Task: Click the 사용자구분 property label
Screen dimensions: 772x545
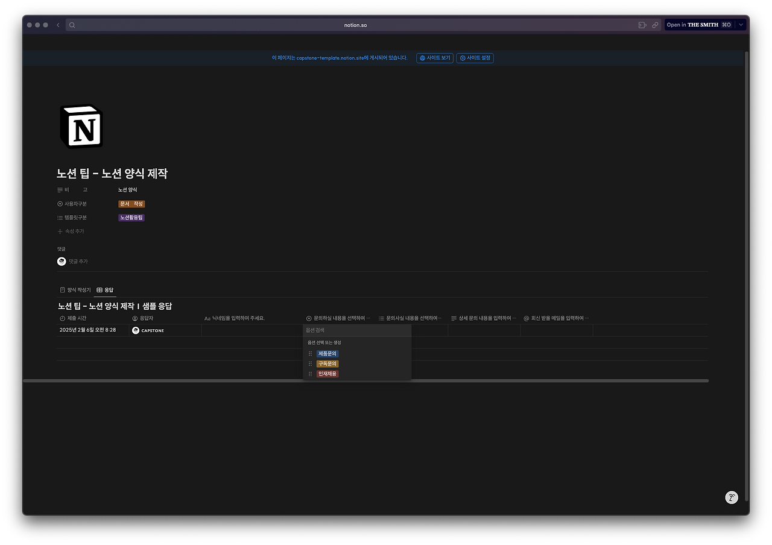Action: pos(75,204)
